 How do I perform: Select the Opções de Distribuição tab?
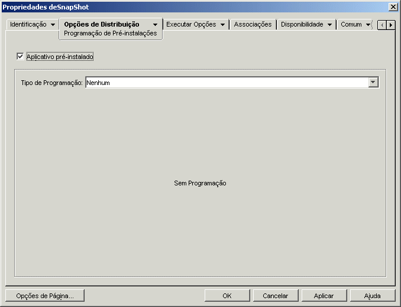pyautogui.click(x=102, y=24)
